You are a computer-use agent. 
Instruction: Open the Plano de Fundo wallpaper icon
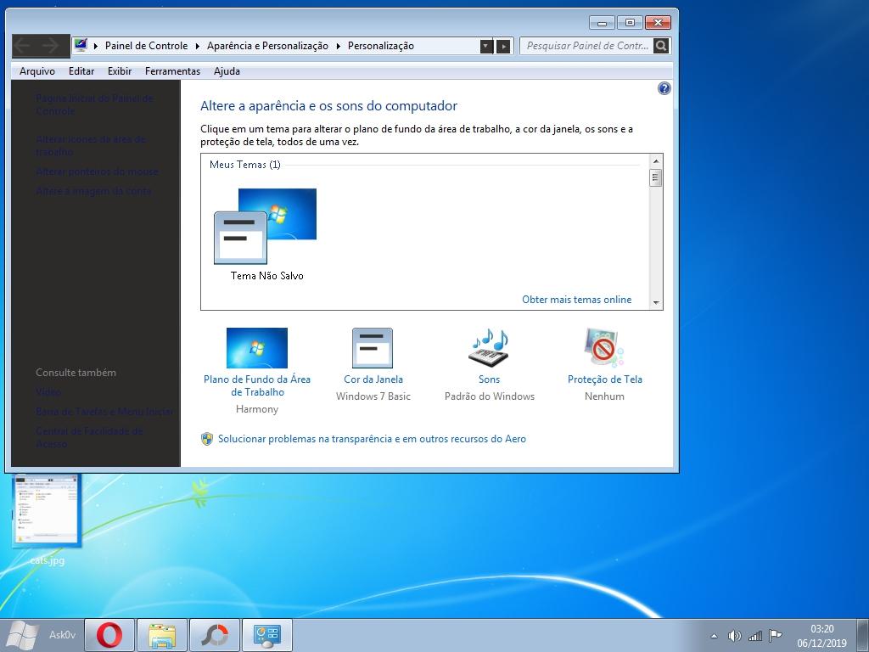point(257,347)
